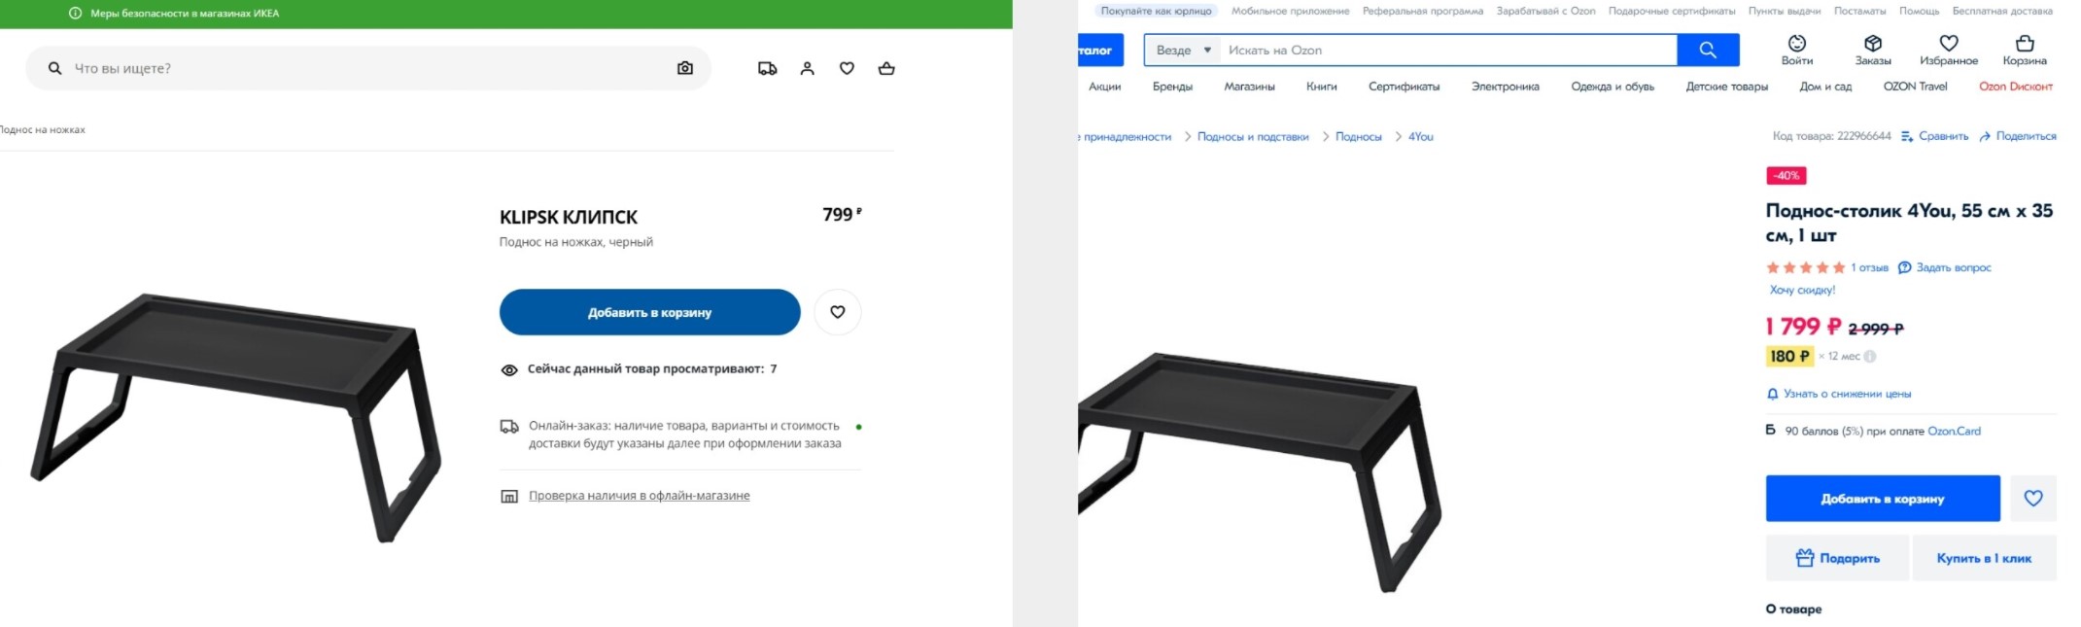Click the yellow 180 ₽ installment badge
Viewport: 2081px width, 627px height.
pos(1789,357)
